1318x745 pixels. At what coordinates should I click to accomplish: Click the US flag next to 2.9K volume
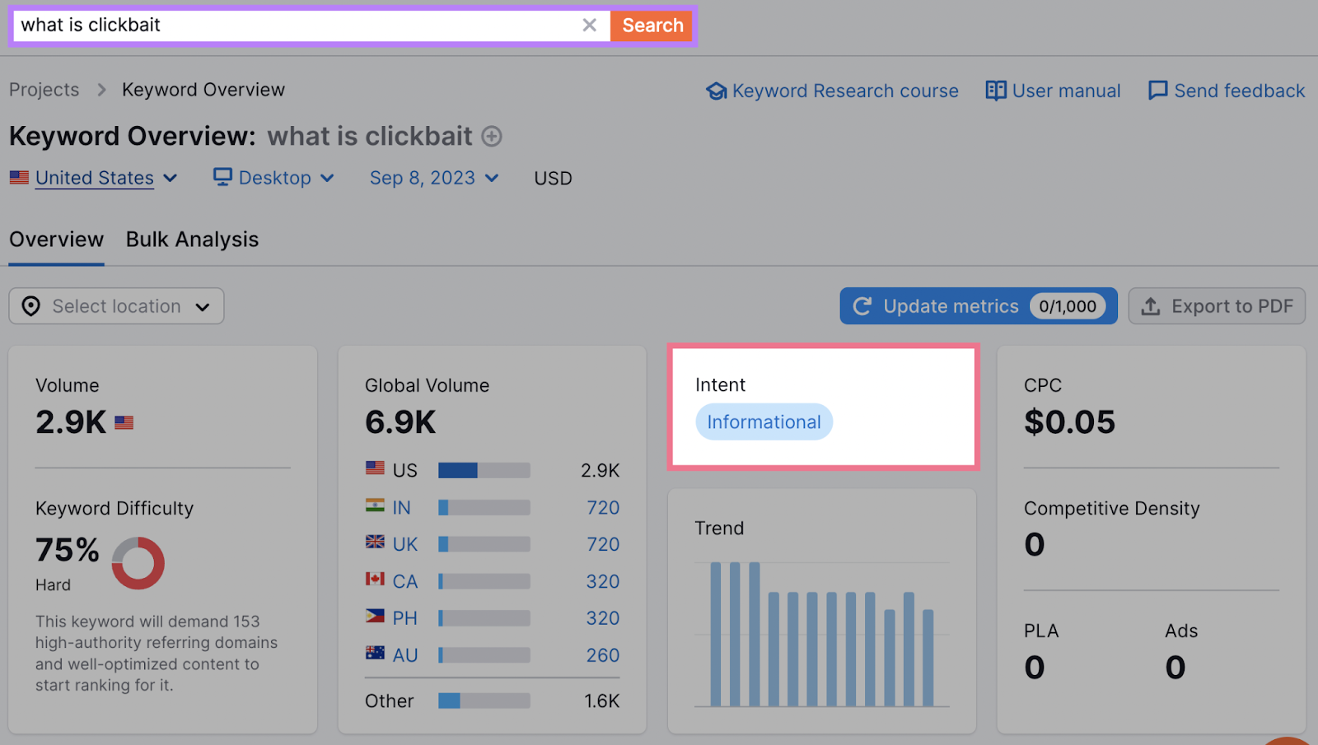click(x=124, y=422)
